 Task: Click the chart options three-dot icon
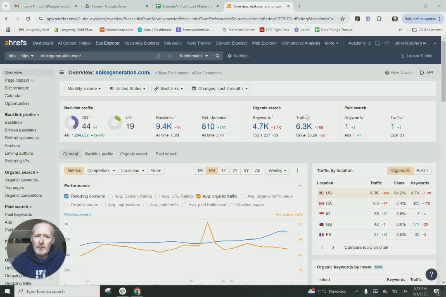tap(297, 170)
